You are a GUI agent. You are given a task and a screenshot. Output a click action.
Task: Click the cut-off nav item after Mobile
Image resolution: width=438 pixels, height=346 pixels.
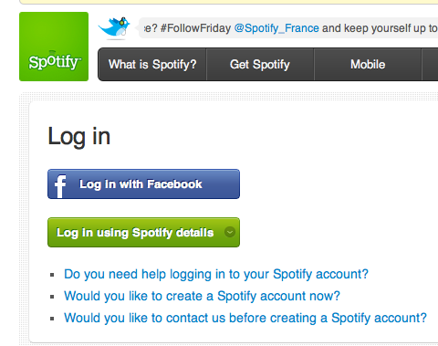coord(430,64)
